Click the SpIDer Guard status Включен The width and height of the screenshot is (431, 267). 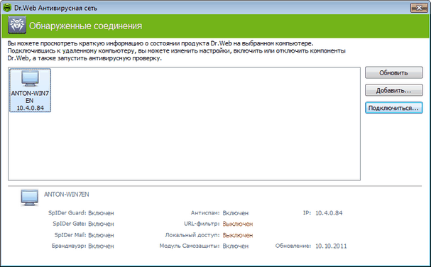tap(101, 213)
